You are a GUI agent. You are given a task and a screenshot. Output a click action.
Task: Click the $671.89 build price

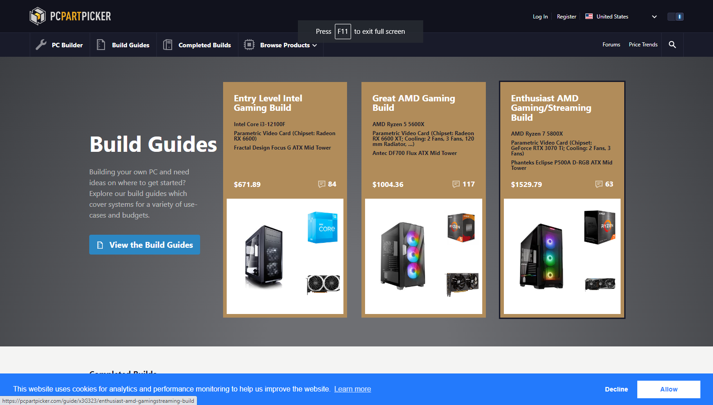click(247, 185)
